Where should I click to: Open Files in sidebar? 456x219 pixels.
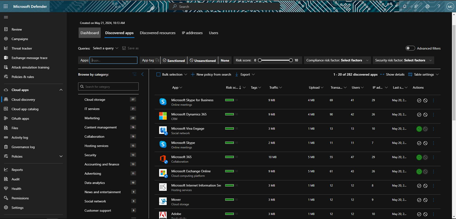pyautogui.click(x=14, y=128)
